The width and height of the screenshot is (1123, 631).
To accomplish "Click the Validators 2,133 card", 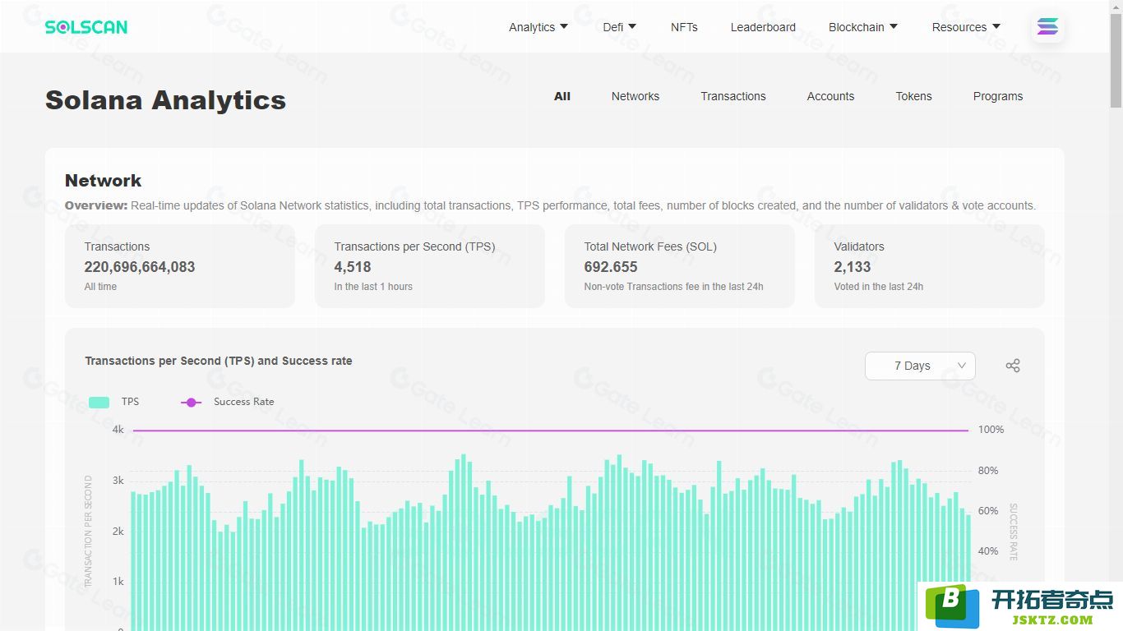I will pos(930,266).
